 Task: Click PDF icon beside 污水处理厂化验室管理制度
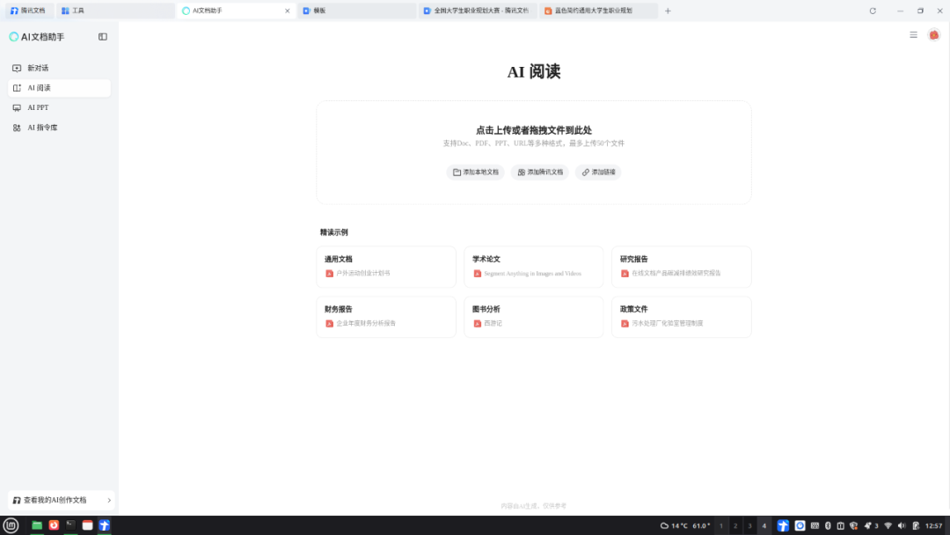(x=625, y=324)
